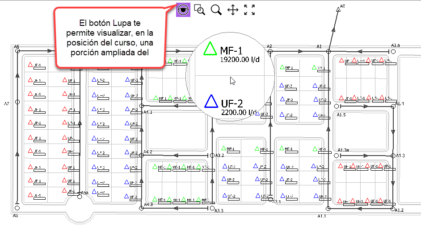Click the A3.2 node circle
Screen dimensions: 421x226
[x=212, y=156]
